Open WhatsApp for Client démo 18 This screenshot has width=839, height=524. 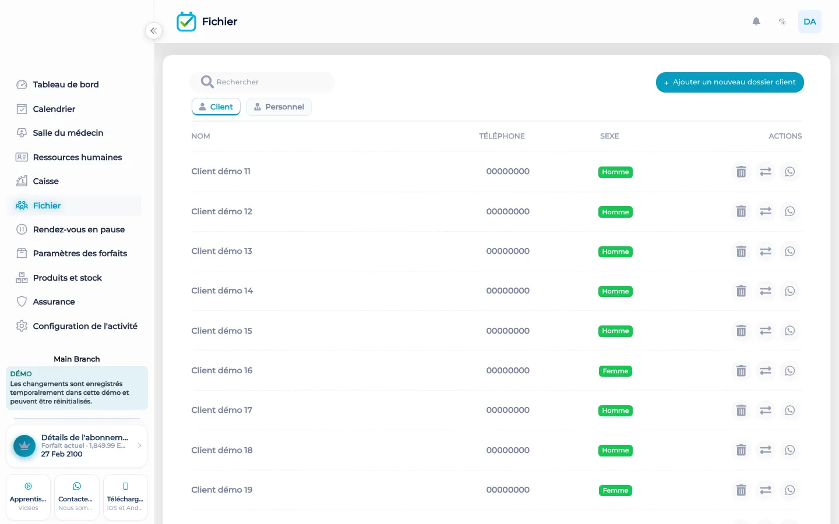click(x=790, y=450)
